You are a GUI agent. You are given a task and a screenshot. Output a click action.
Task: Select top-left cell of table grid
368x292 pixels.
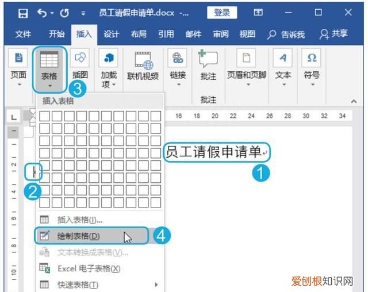tap(45, 116)
